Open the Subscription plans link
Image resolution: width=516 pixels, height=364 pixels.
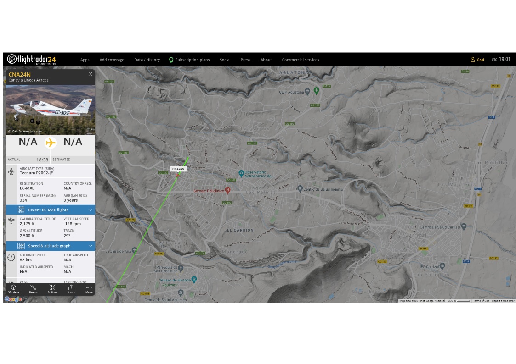pos(193,60)
